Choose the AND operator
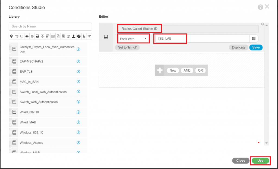 [x=187, y=70]
